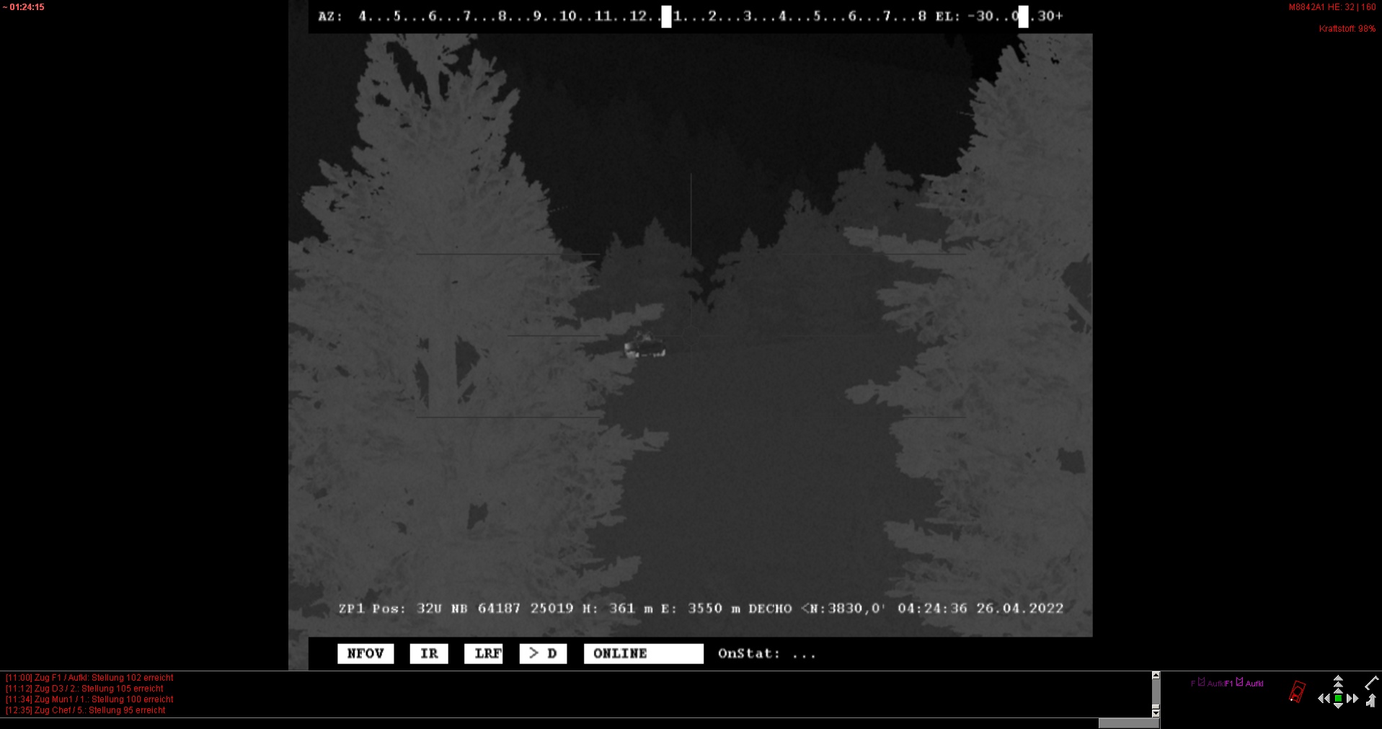Click the elevation scale position marker
This screenshot has width=1382, height=729.
point(1023,16)
